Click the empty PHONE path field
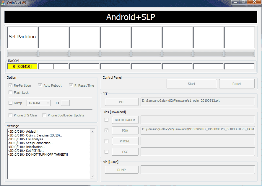 point(198,141)
